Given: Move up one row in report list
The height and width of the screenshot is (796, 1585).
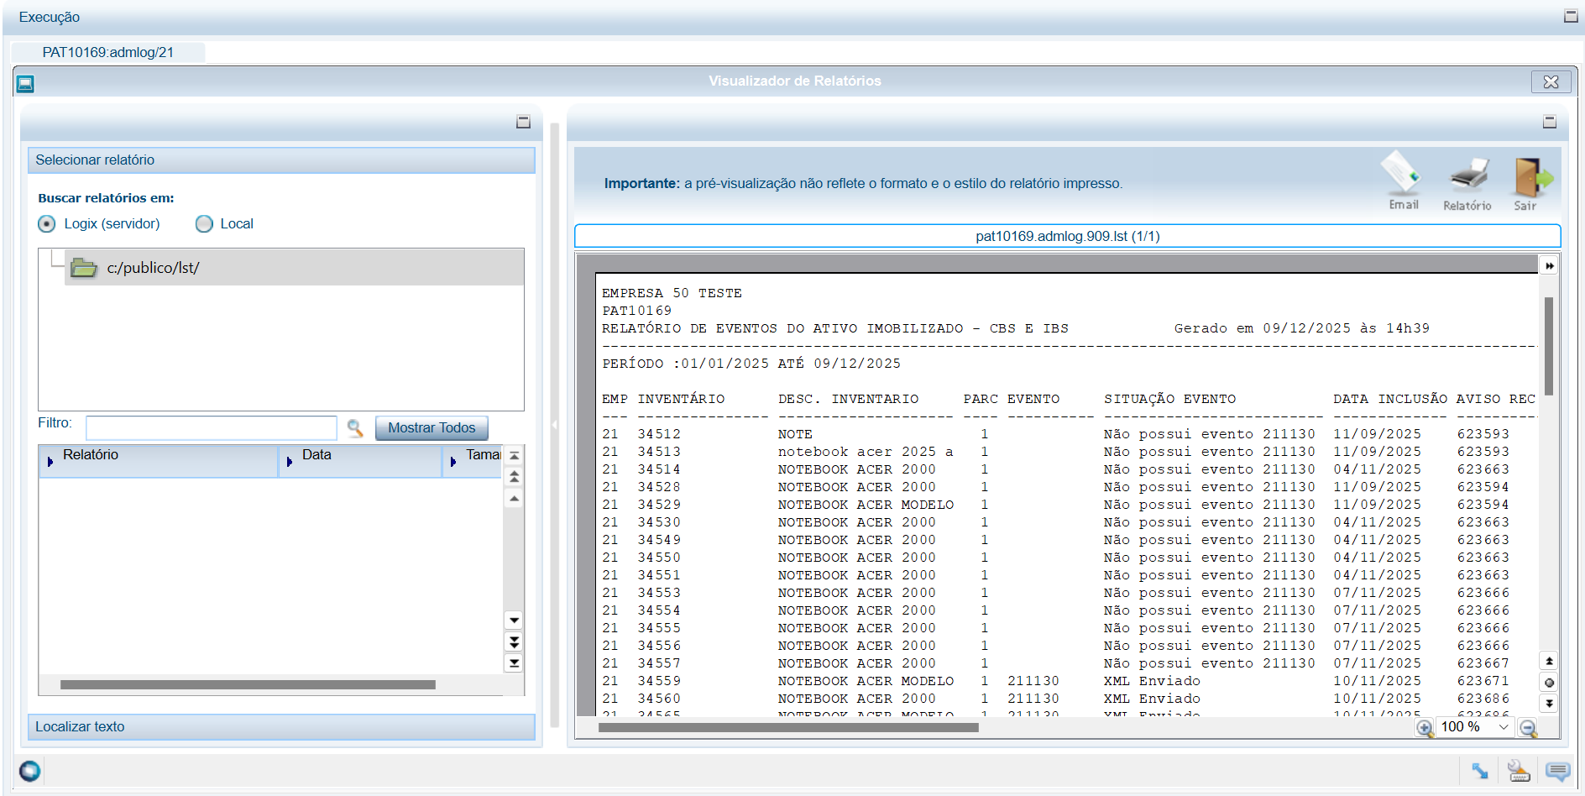Looking at the screenshot, I should pos(515,499).
